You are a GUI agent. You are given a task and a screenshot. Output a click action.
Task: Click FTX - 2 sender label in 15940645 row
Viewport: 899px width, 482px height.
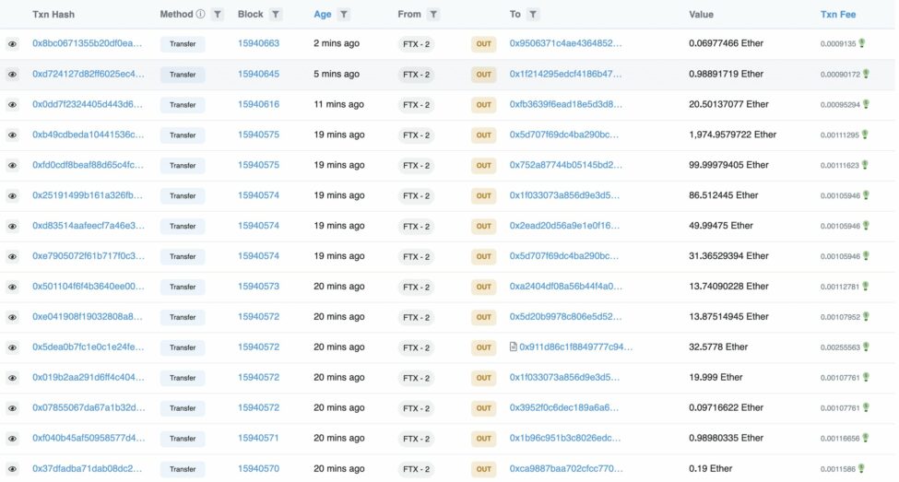click(x=416, y=75)
